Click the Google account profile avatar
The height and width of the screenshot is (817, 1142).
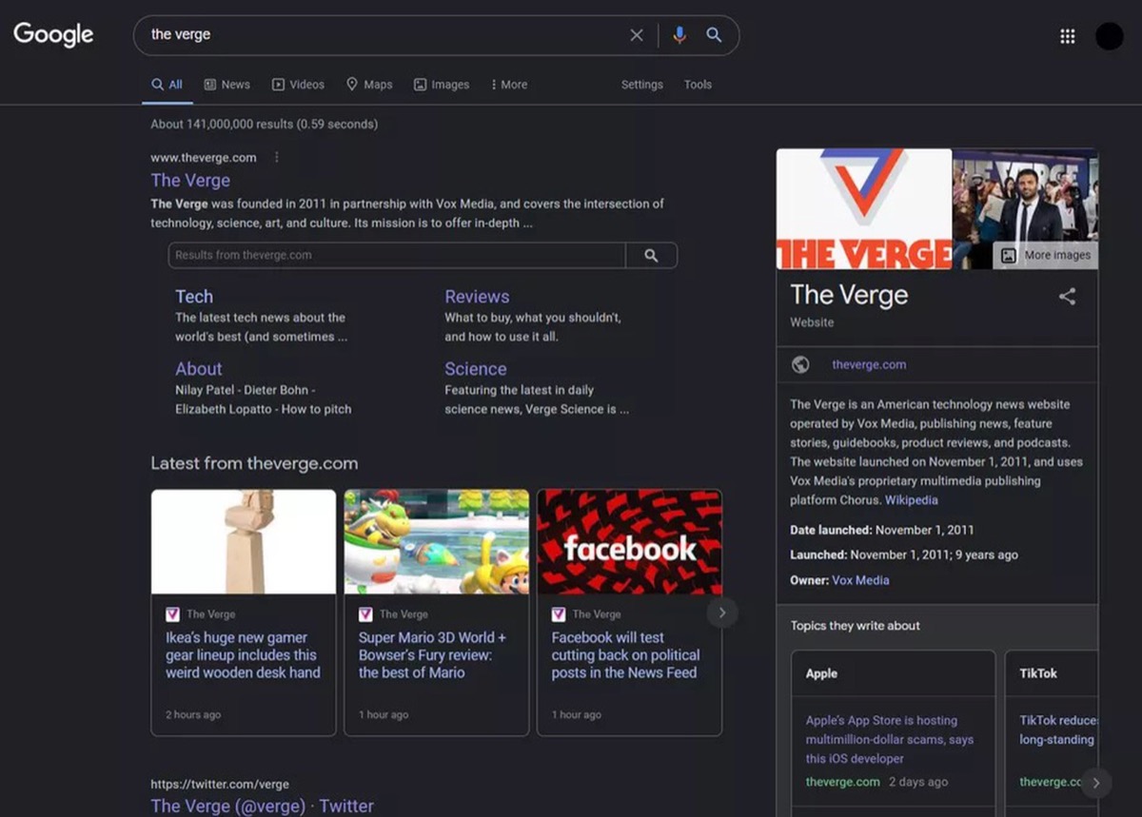pos(1109,35)
